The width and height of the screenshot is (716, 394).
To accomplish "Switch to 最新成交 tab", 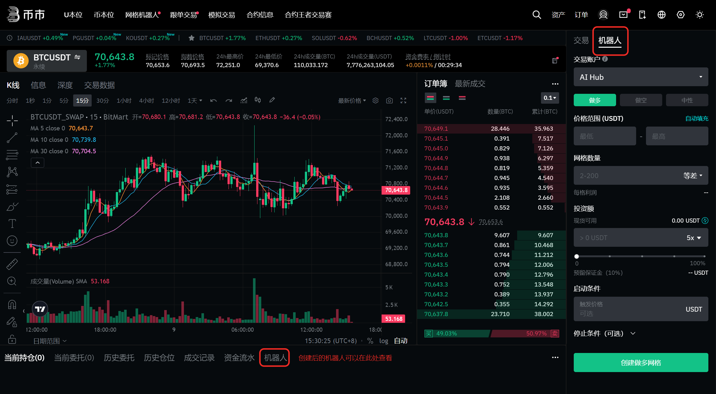I will click(x=470, y=84).
